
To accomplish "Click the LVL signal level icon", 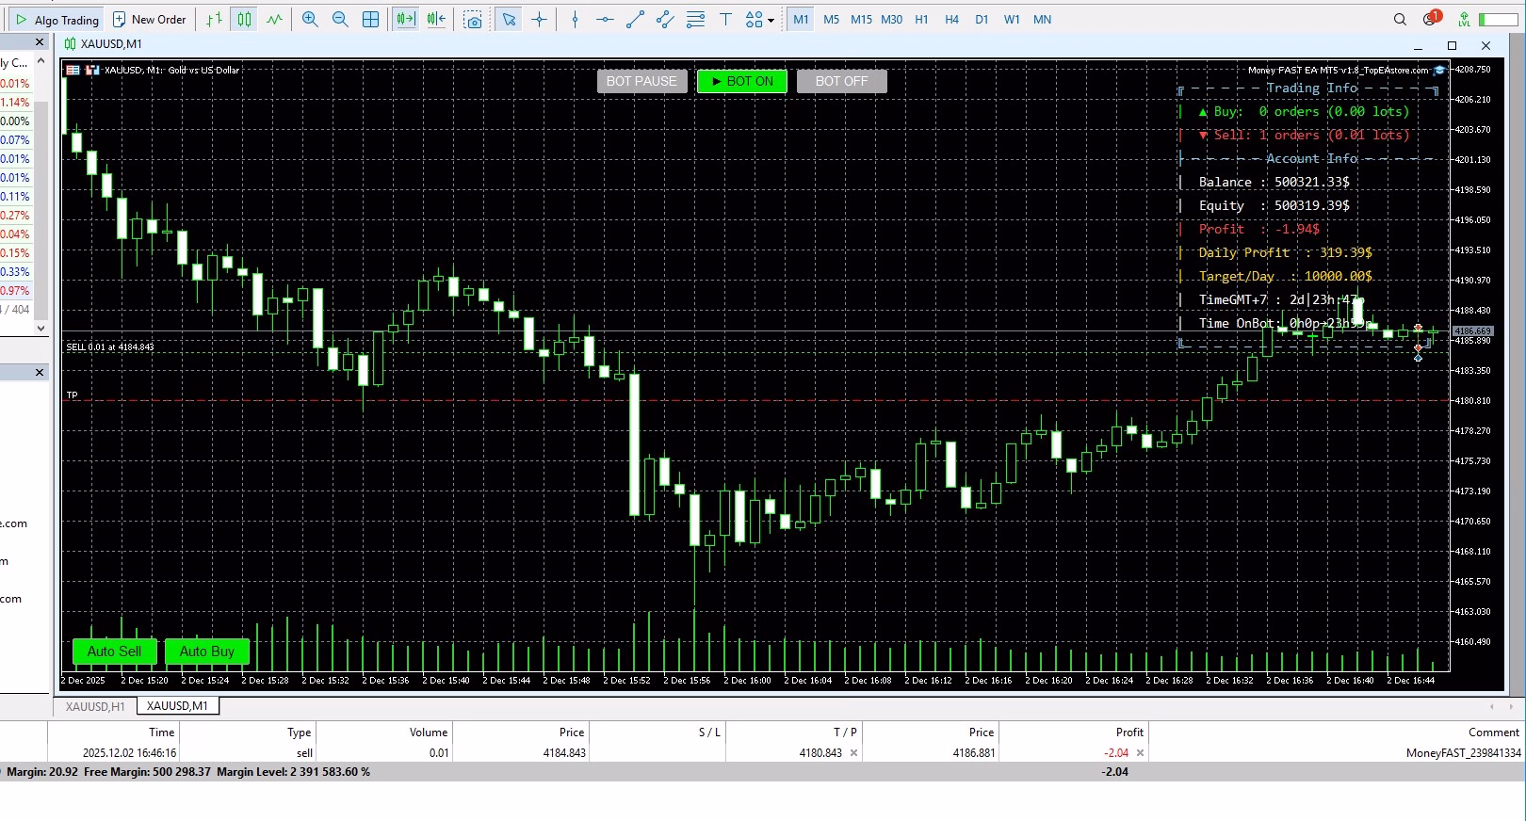I will 1464,20.
